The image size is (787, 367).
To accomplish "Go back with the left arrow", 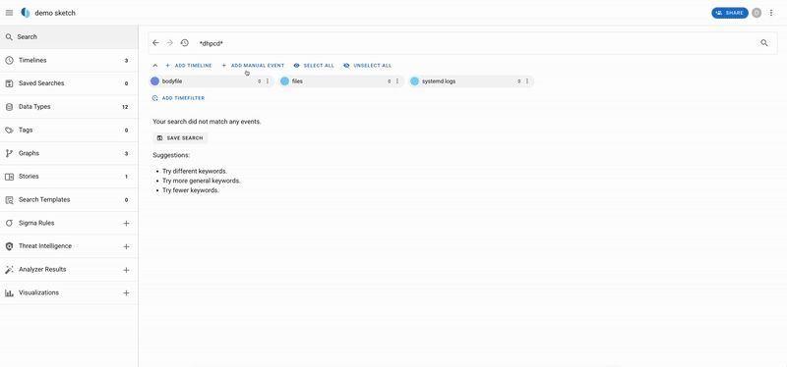I will pyautogui.click(x=155, y=43).
